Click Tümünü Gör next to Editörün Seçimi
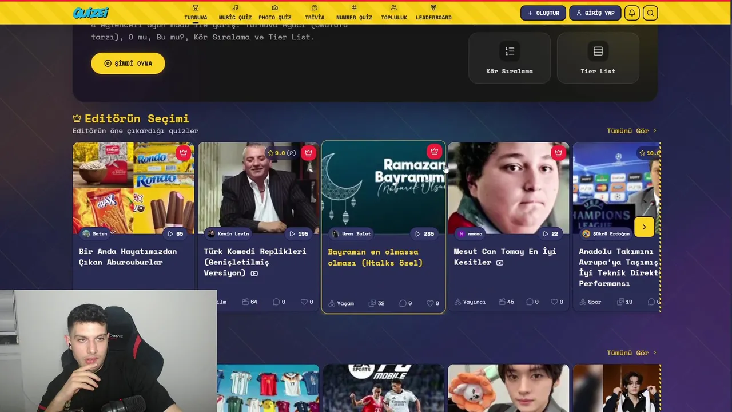Screen dimensions: 732x412 coord(632,130)
